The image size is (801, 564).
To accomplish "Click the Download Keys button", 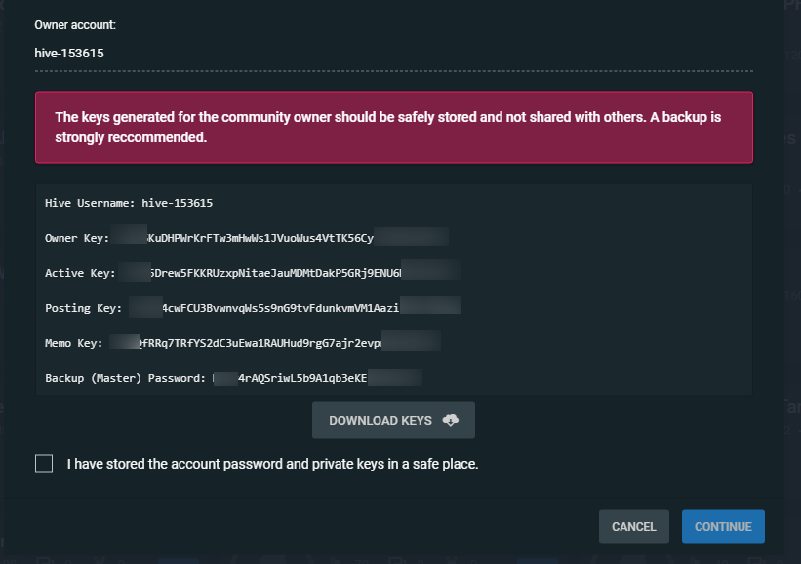I will coord(393,420).
